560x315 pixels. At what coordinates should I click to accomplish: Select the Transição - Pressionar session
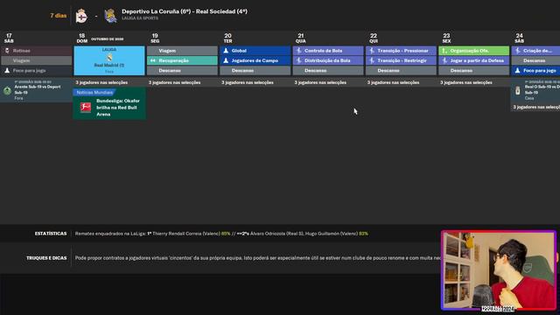(x=401, y=51)
